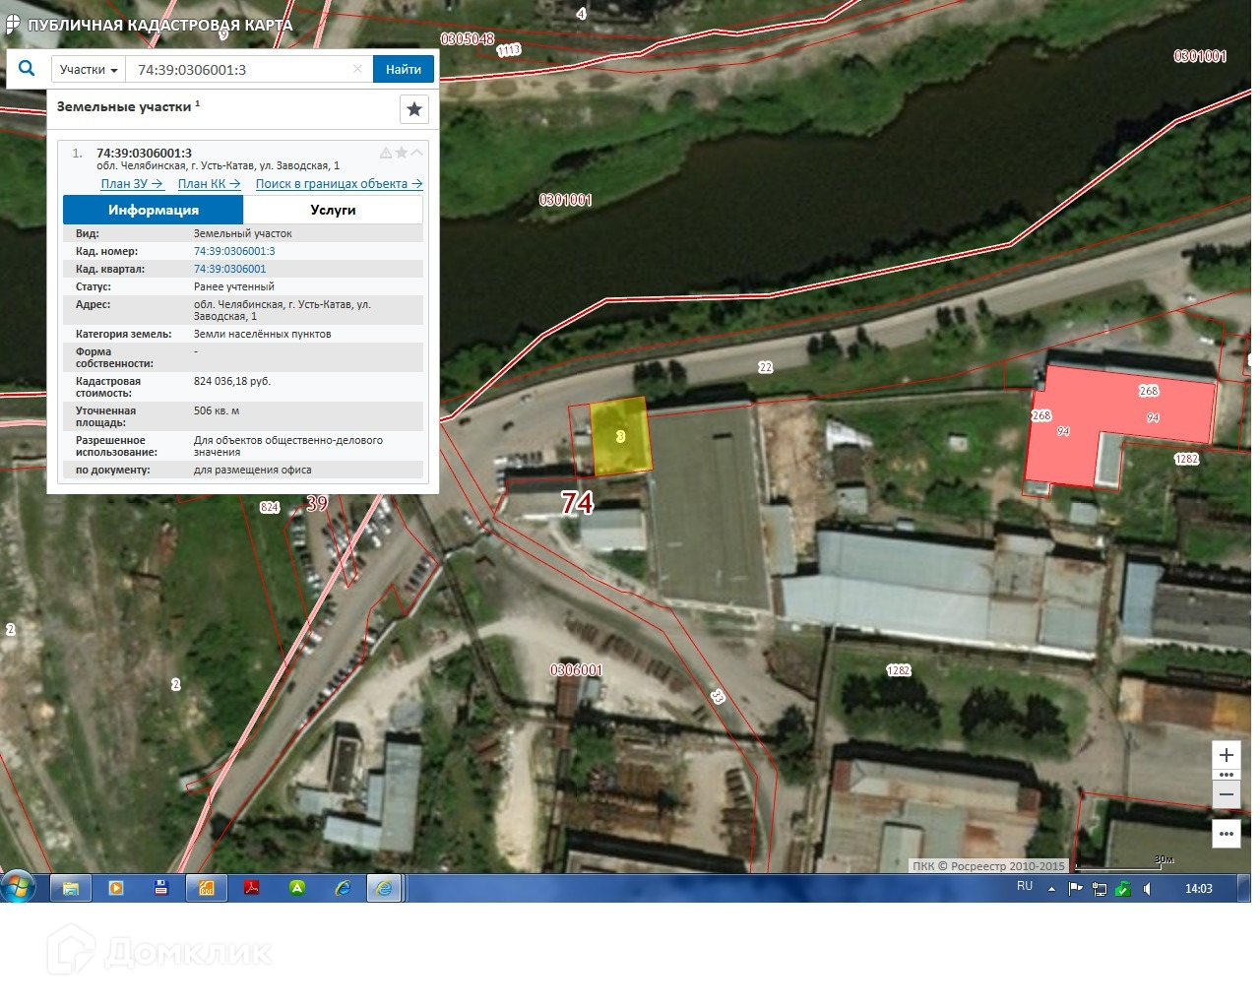The width and height of the screenshot is (1260, 1008).
Task: Click Поиск в границах объекта link
Action: pos(340,184)
